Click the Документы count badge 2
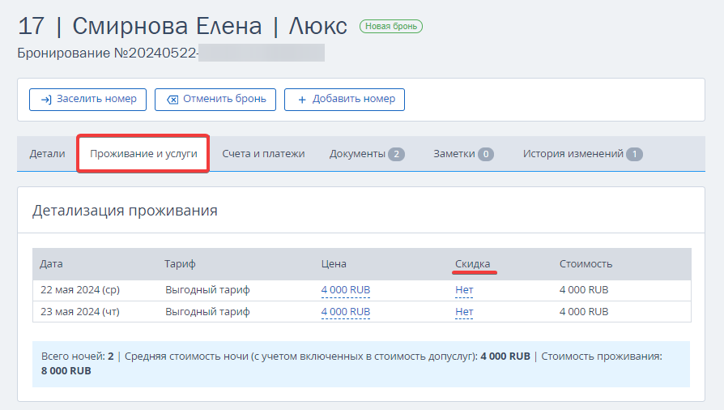Image resolution: width=724 pixels, height=410 pixels. coord(396,155)
